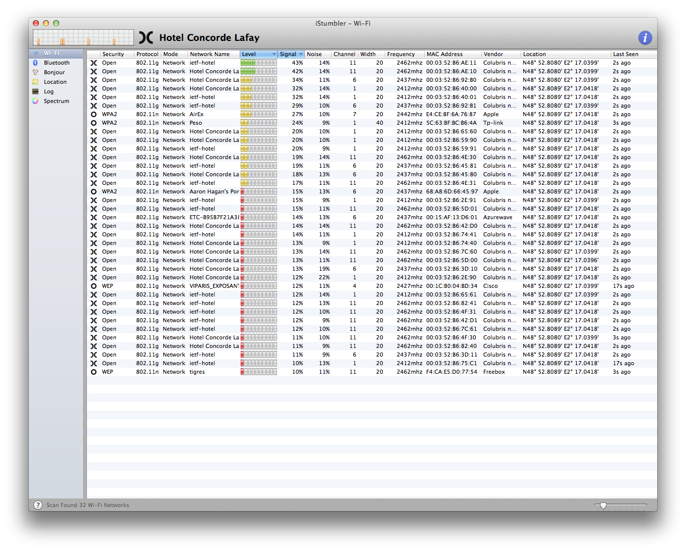Click the Location sidebar icon

(x=35, y=82)
